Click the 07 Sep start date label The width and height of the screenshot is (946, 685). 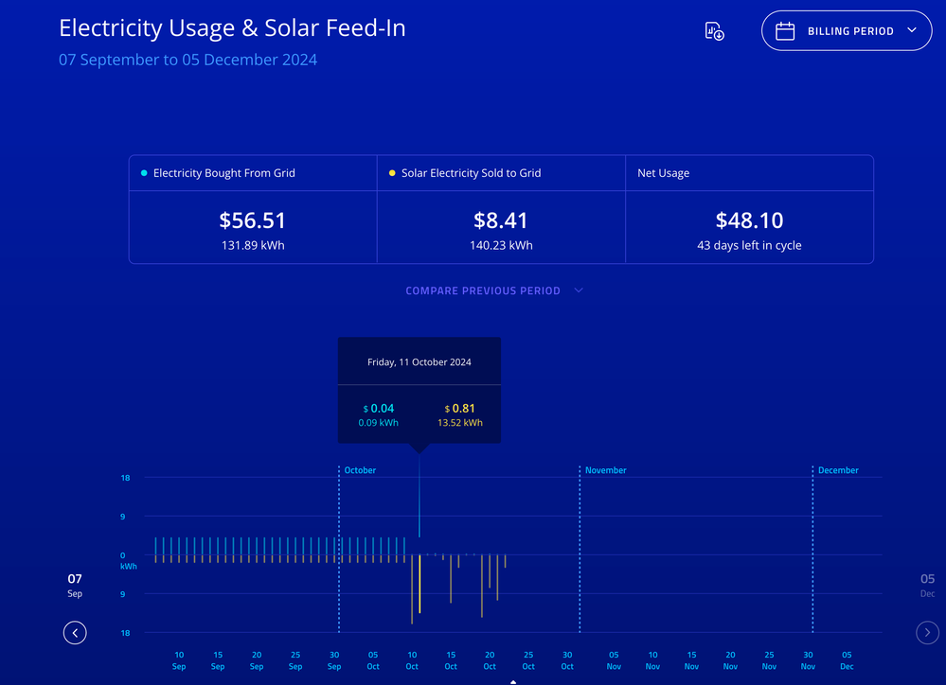coord(75,585)
